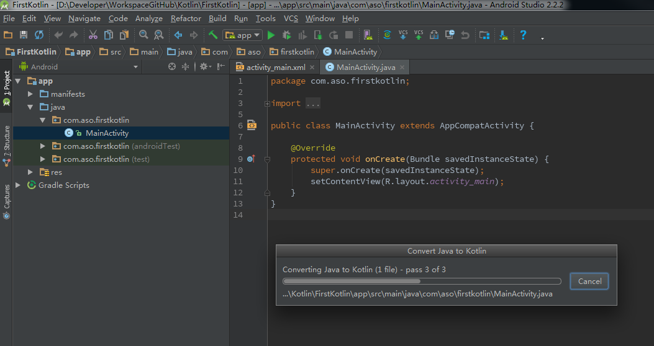The image size is (654, 346).
Task: Click the Find magnifier icon
Action: (x=143, y=35)
